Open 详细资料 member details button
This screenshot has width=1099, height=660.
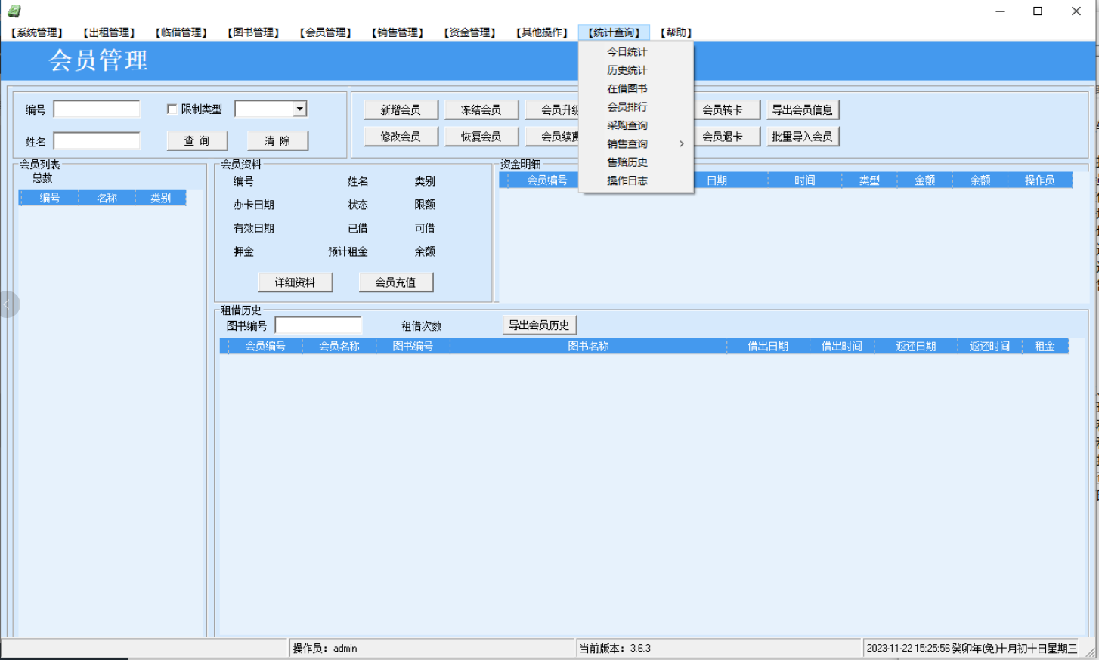coord(296,282)
